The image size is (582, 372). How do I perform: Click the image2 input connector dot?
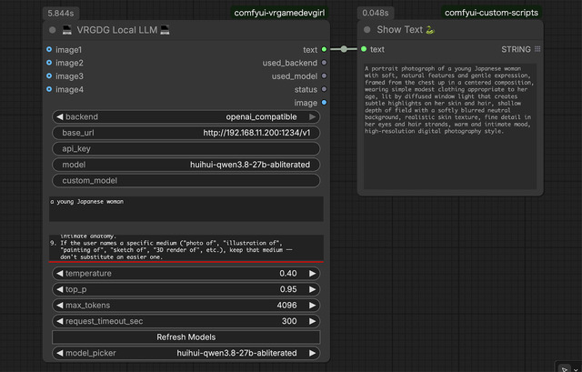(49, 63)
